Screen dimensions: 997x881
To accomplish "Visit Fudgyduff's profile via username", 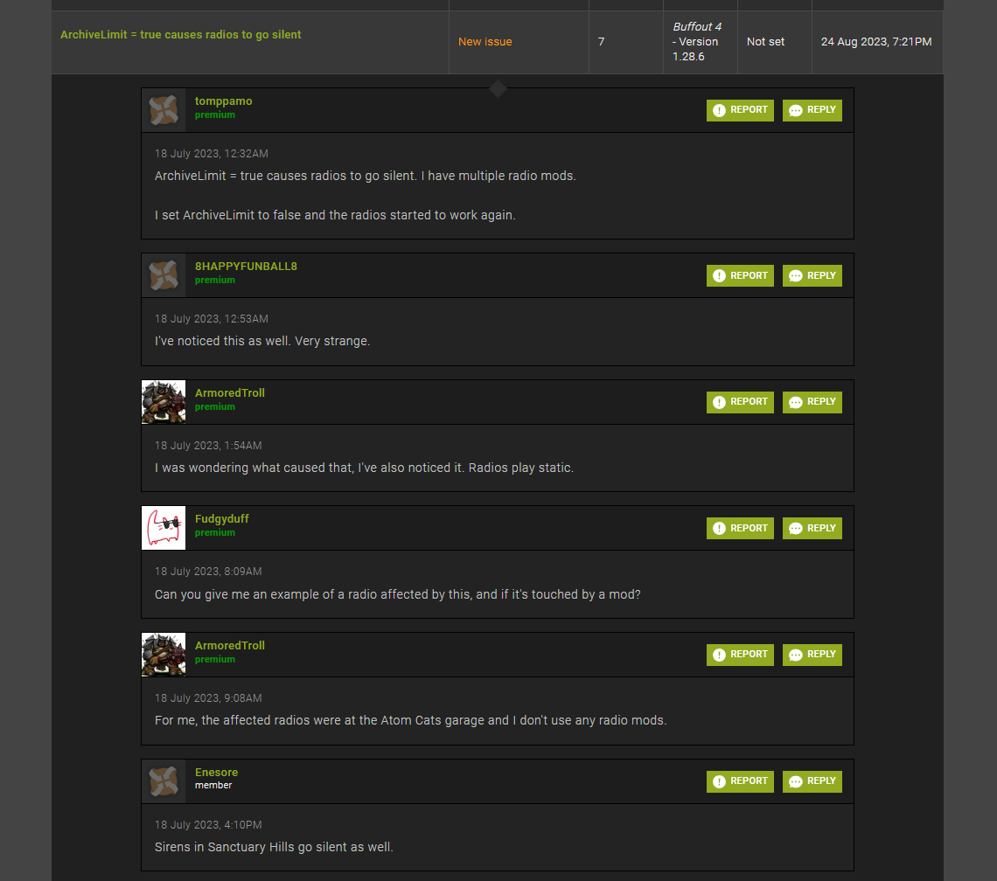I will click(x=221, y=519).
